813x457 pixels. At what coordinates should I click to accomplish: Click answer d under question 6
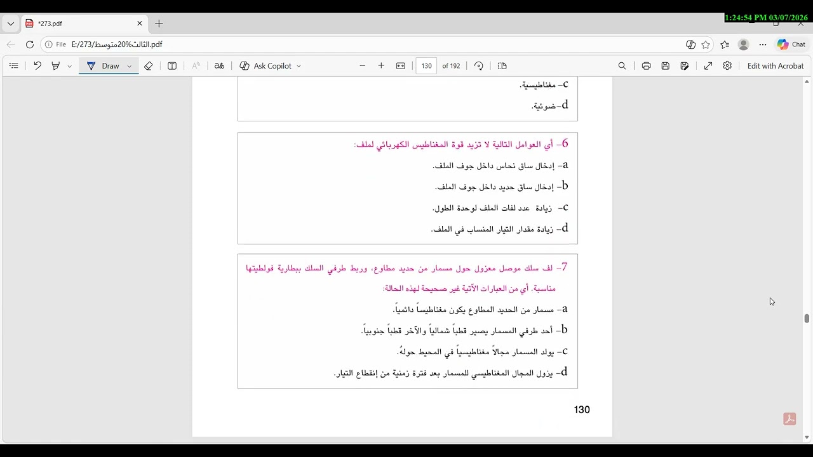tap(500, 228)
